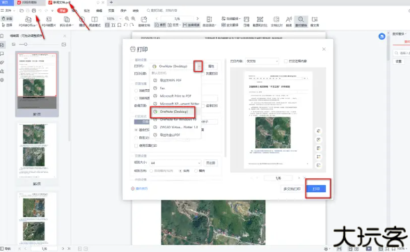410x252 pixels.
Task: Click the margins button beside paper size
Action: click(x=210, y=163)
